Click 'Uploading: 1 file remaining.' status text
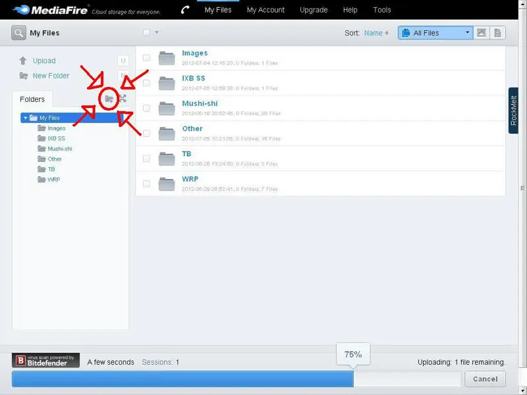 pyautogui.click(x=462, y=363)
